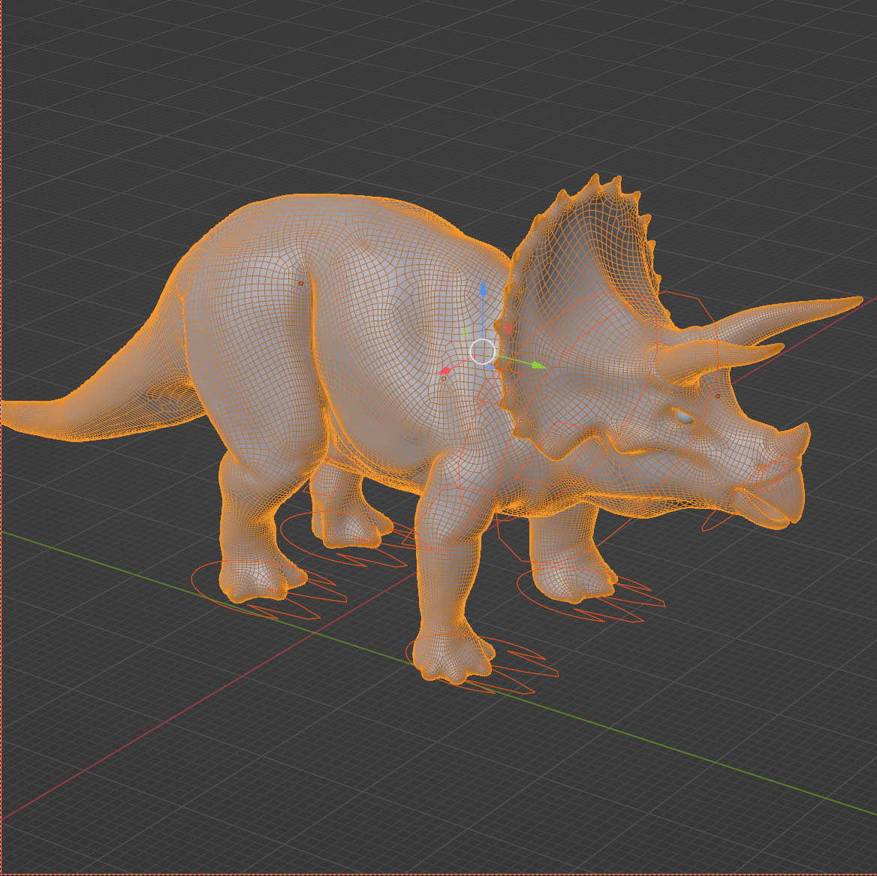Click the green XZ plane handle on the gizmo
The image size is (877, 876).
click(x=465, y=332)
